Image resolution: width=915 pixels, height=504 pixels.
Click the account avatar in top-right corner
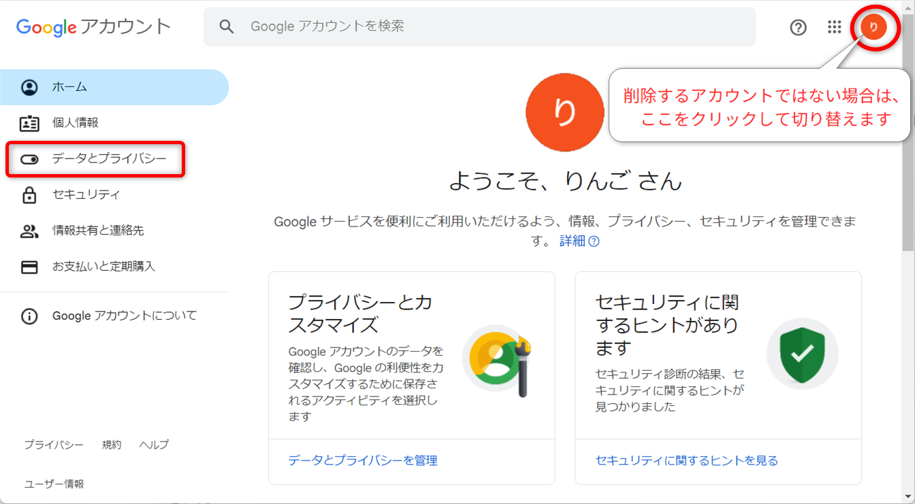(x=873, y=27)
